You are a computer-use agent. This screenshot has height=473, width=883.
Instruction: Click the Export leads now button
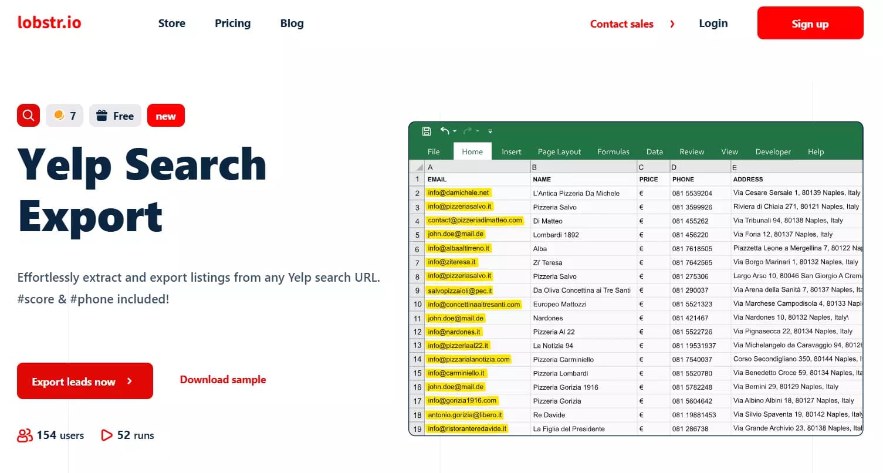click(84, 381)
